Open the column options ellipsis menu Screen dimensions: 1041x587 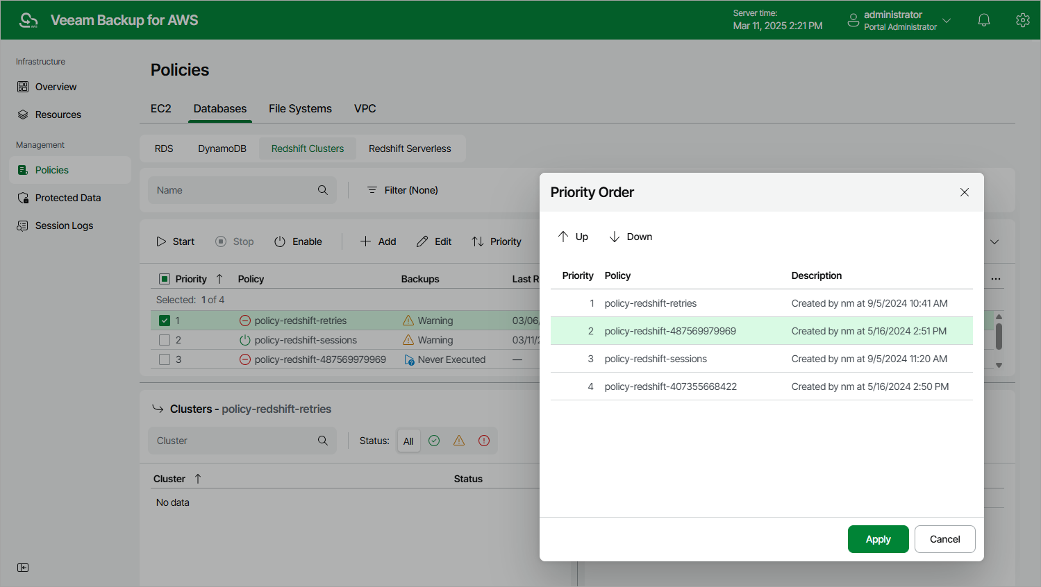pos(996,279)
